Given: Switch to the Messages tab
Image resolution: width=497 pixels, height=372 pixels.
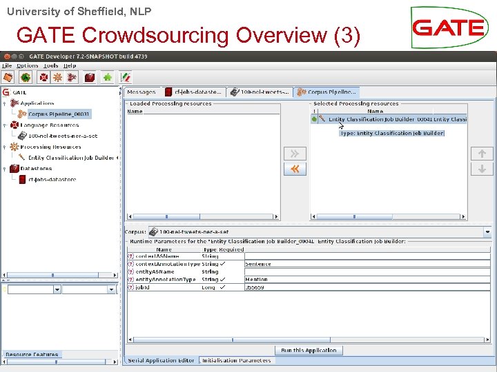Looking at the screenshot, I should (142, 92).
